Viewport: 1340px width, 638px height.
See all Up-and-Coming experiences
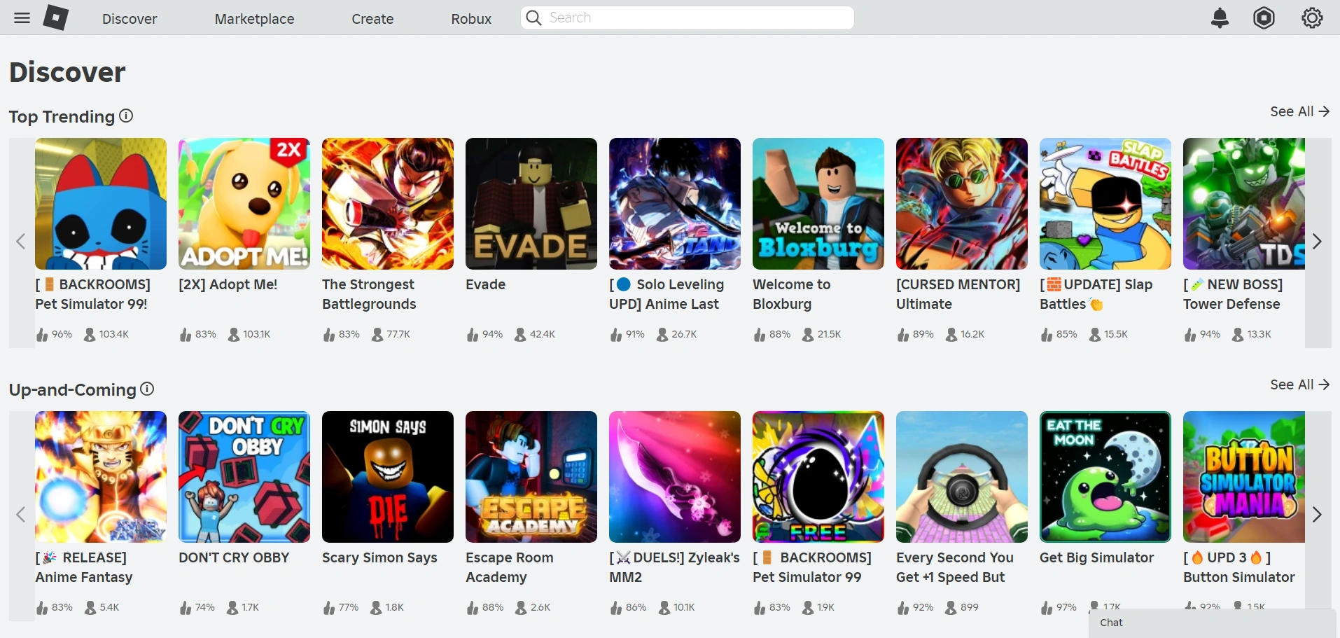point(1299,384)
